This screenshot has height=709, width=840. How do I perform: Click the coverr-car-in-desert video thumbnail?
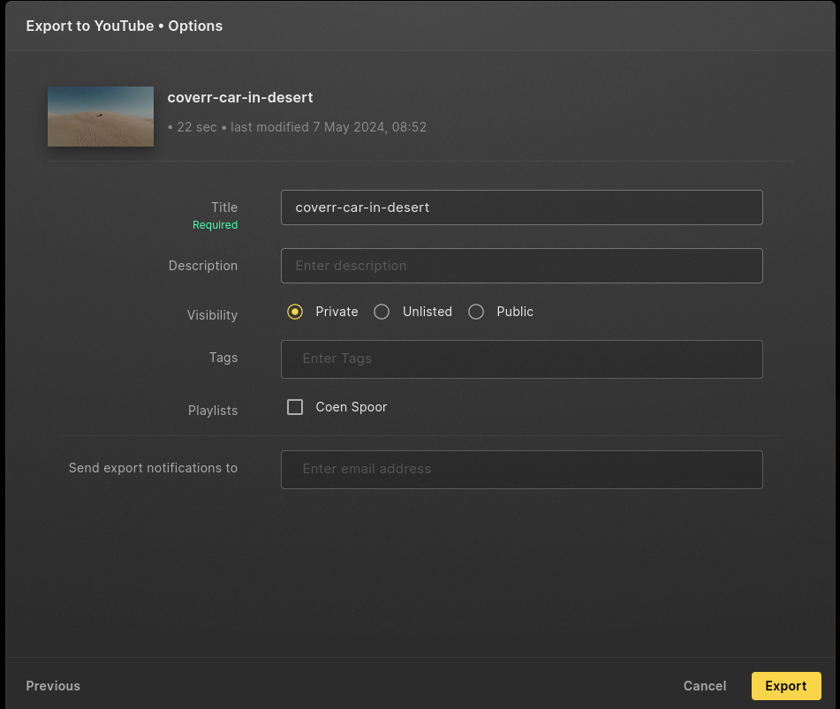click(x=101, y=117)
